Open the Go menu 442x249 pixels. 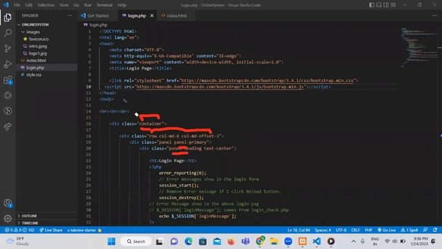coord(76,5)
